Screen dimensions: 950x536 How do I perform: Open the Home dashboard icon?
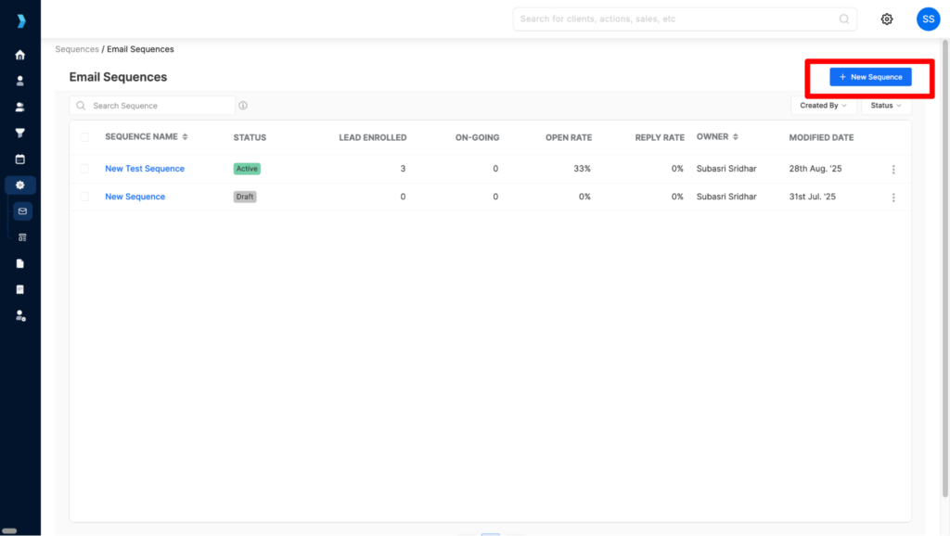[x=20, y=55]
